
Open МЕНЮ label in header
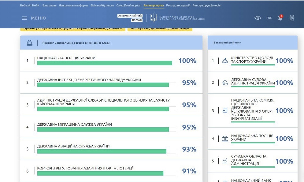click(x=39, y=18)
